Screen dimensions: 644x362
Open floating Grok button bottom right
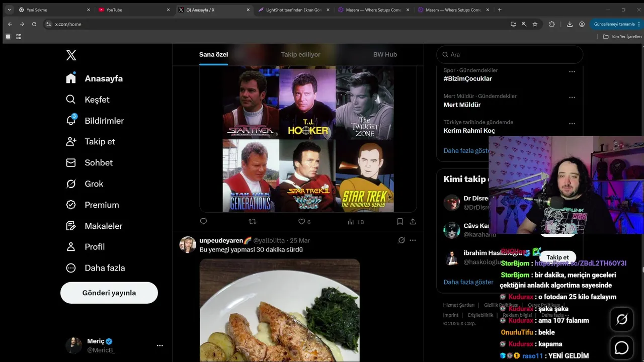click(x=622, y=320)
